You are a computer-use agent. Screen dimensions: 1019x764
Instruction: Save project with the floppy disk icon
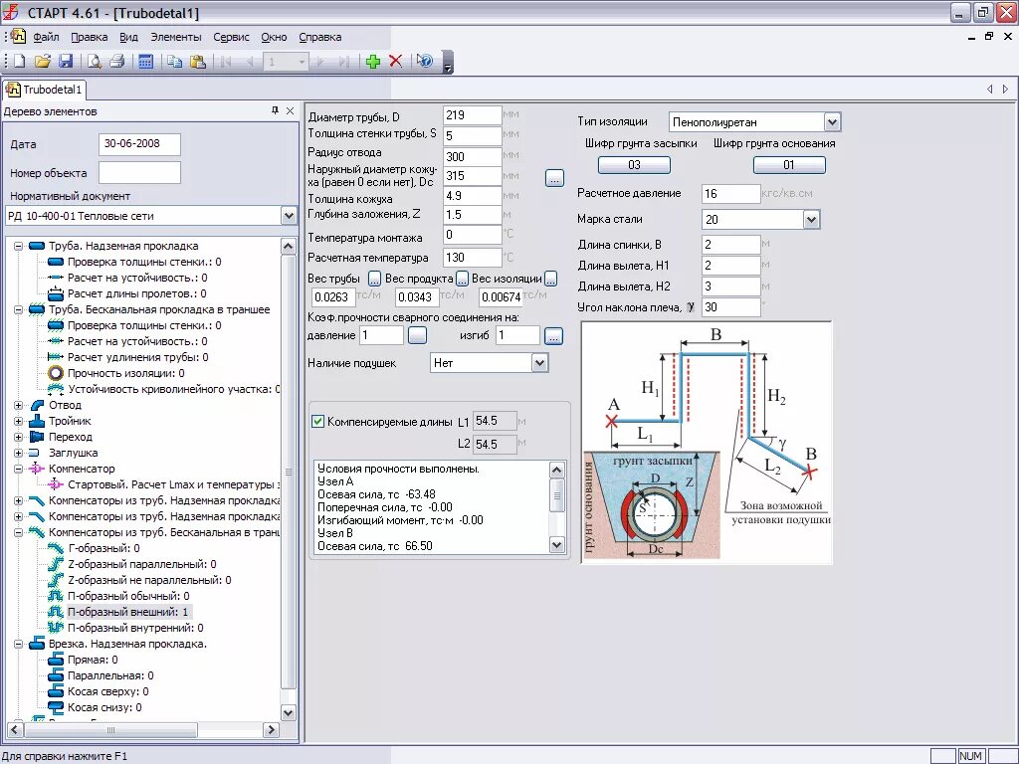[x=66, y=61]
